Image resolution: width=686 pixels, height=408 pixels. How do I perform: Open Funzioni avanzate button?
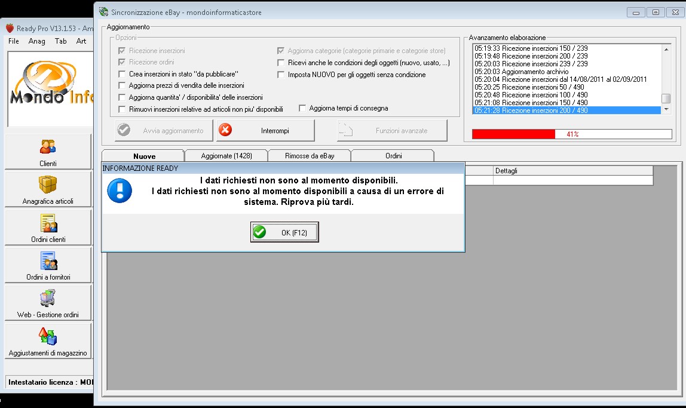[392, 130]
